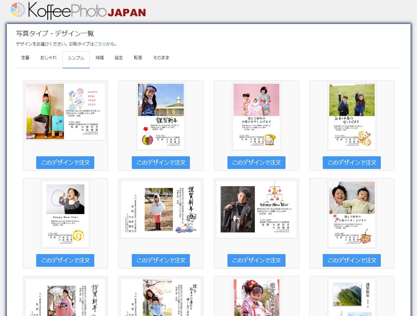Order the design with two smiling babies

tap(352, 260)
